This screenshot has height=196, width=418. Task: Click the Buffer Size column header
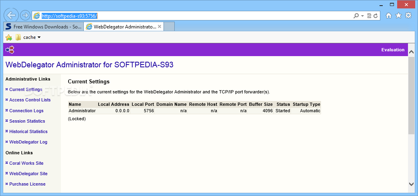(261, 104)
